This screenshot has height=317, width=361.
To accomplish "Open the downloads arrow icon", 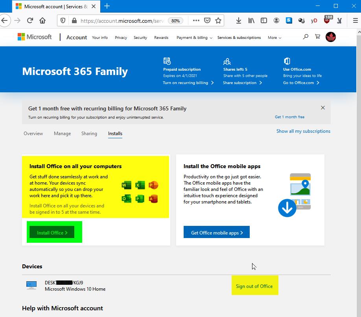I will pos(239,21).
